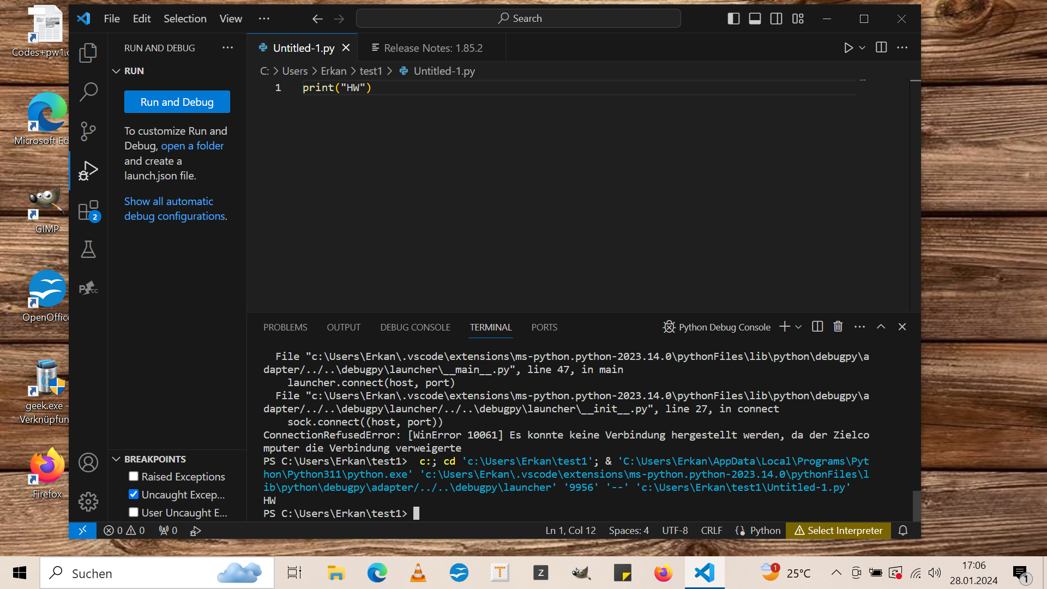Select the Python interpreter status bar icon

[x=838, y=531]
